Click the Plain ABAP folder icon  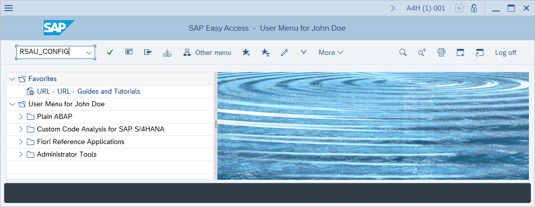[31, 116]
